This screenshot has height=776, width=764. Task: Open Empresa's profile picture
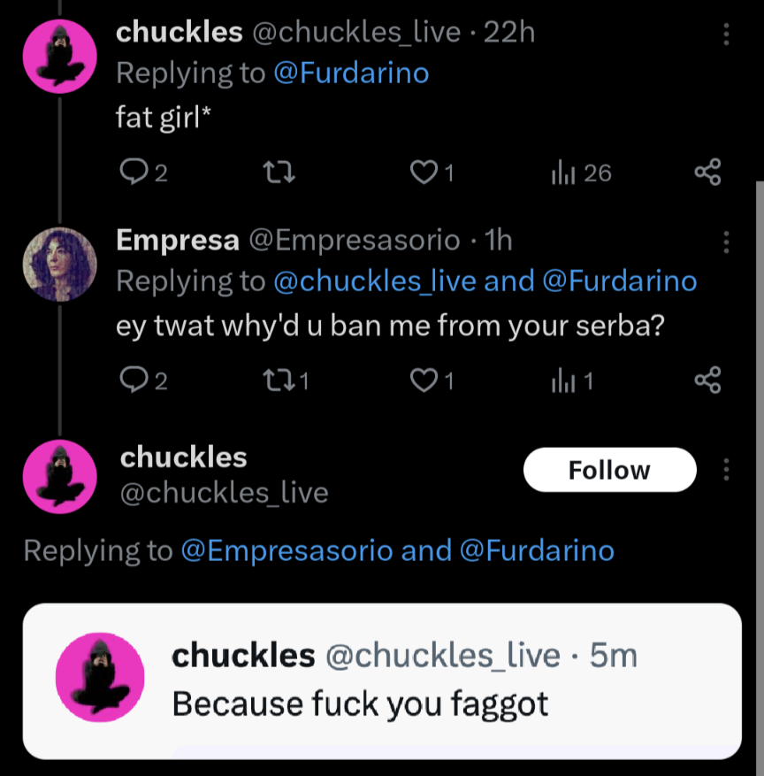[x=59, y=264]
